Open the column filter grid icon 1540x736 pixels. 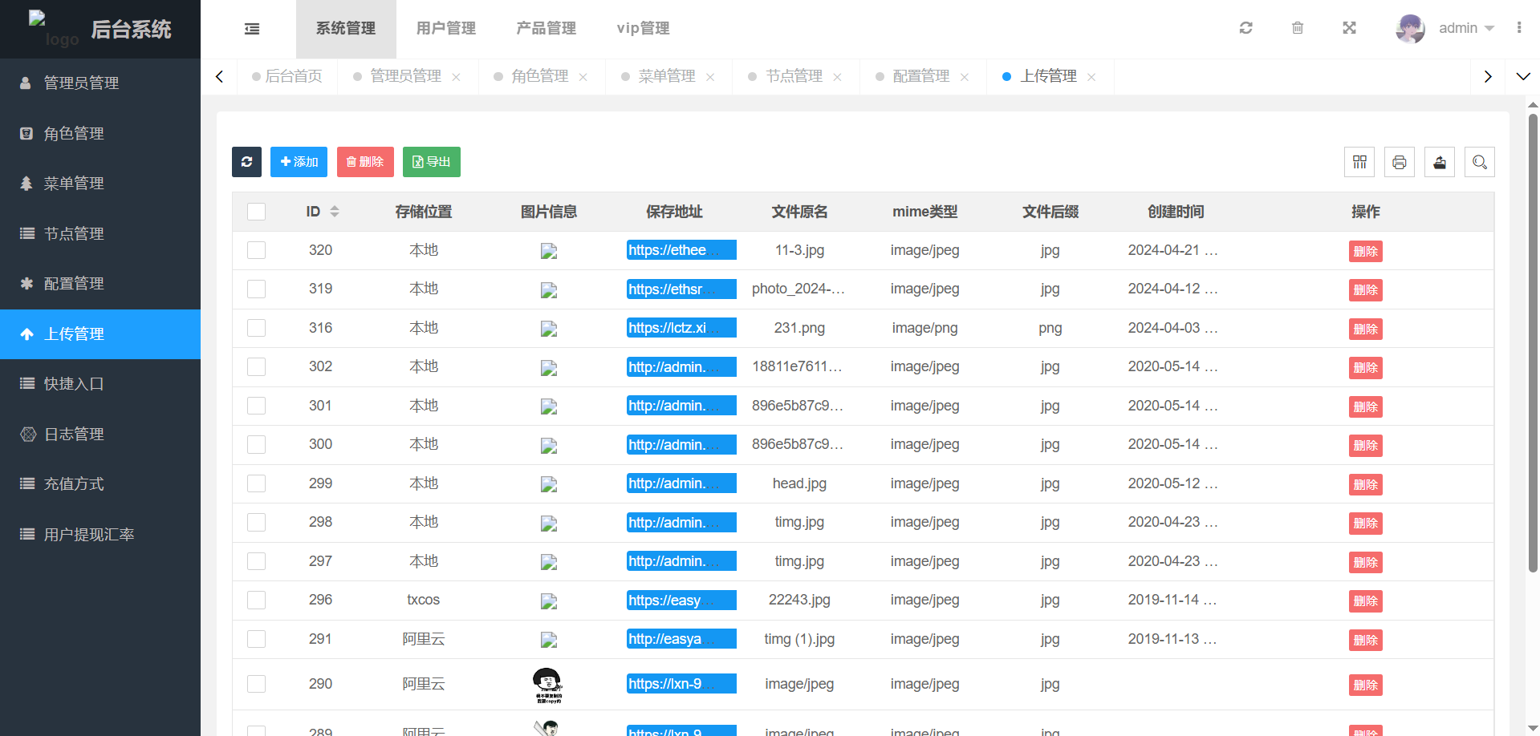pos(1359,162)
